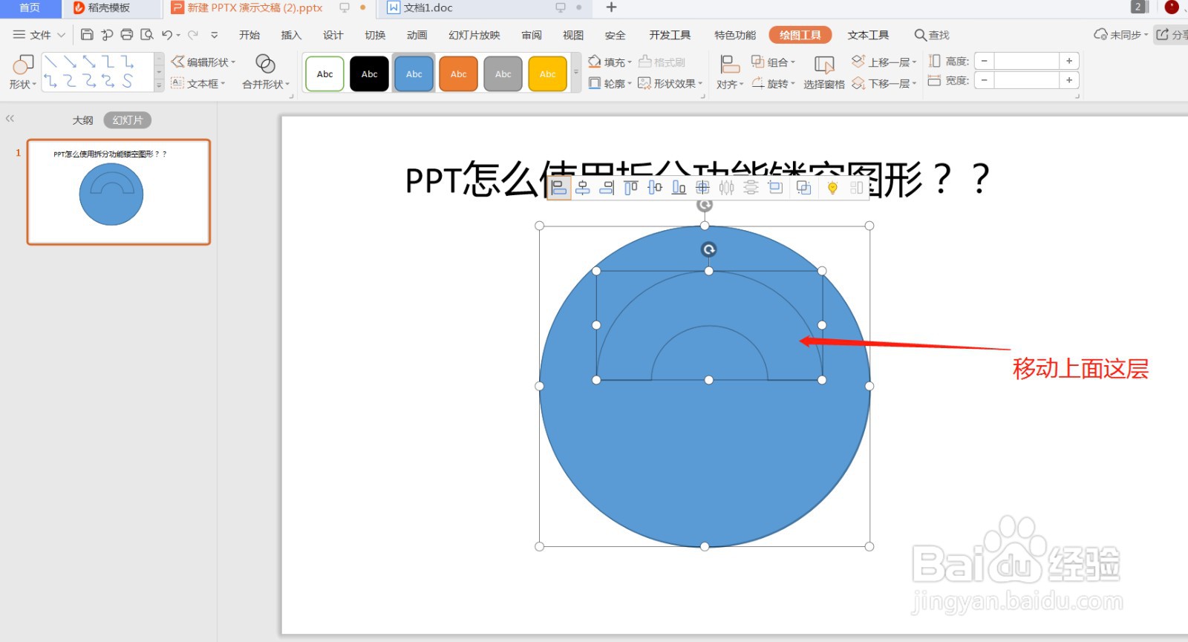Expand 对齐 align dropdown
This screenshot has width=1188, height=642.
pos(742,85)
